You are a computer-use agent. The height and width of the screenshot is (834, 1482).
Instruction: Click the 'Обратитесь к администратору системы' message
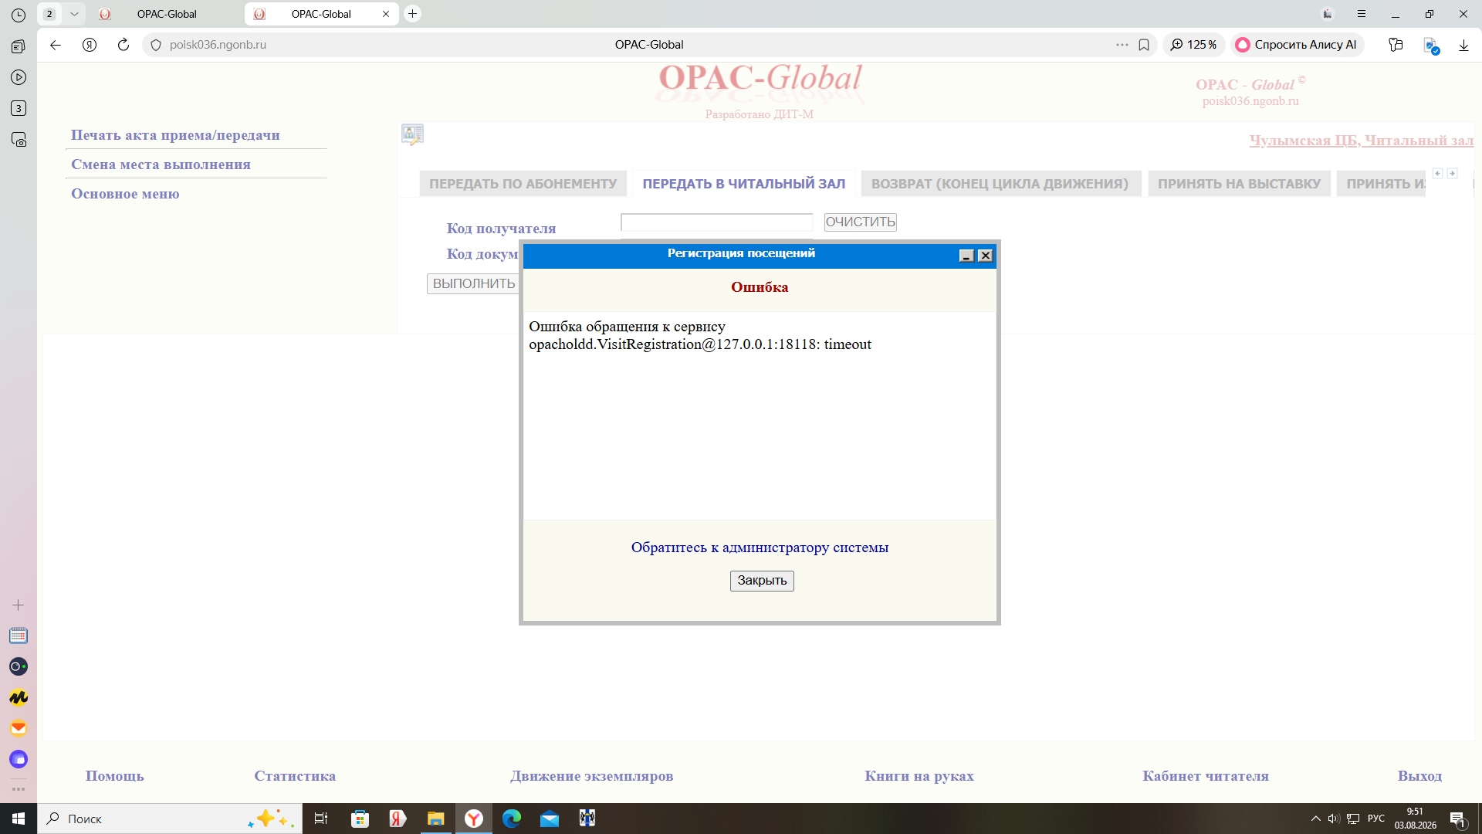click(760, 548)
